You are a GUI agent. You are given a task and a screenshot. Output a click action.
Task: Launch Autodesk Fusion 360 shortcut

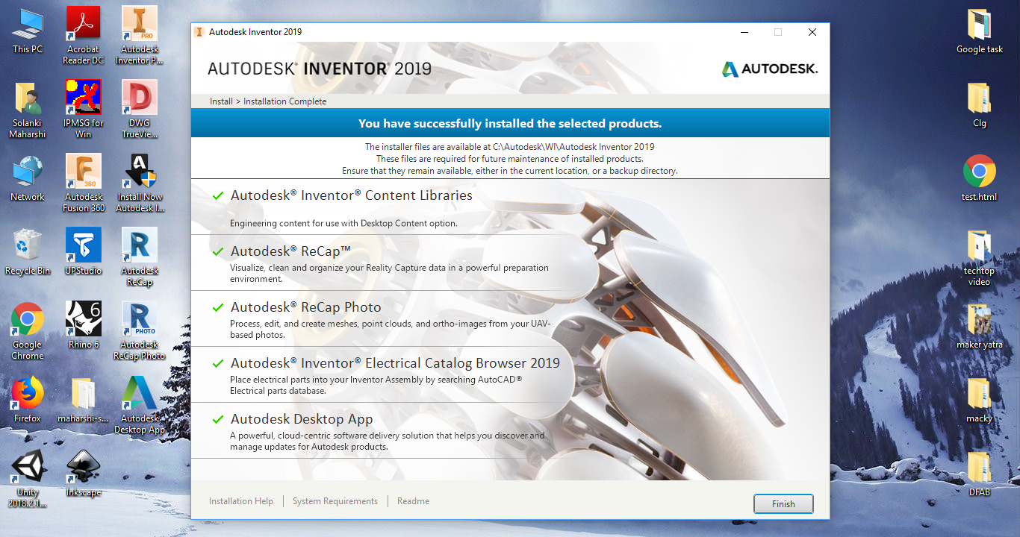[84, 183]
